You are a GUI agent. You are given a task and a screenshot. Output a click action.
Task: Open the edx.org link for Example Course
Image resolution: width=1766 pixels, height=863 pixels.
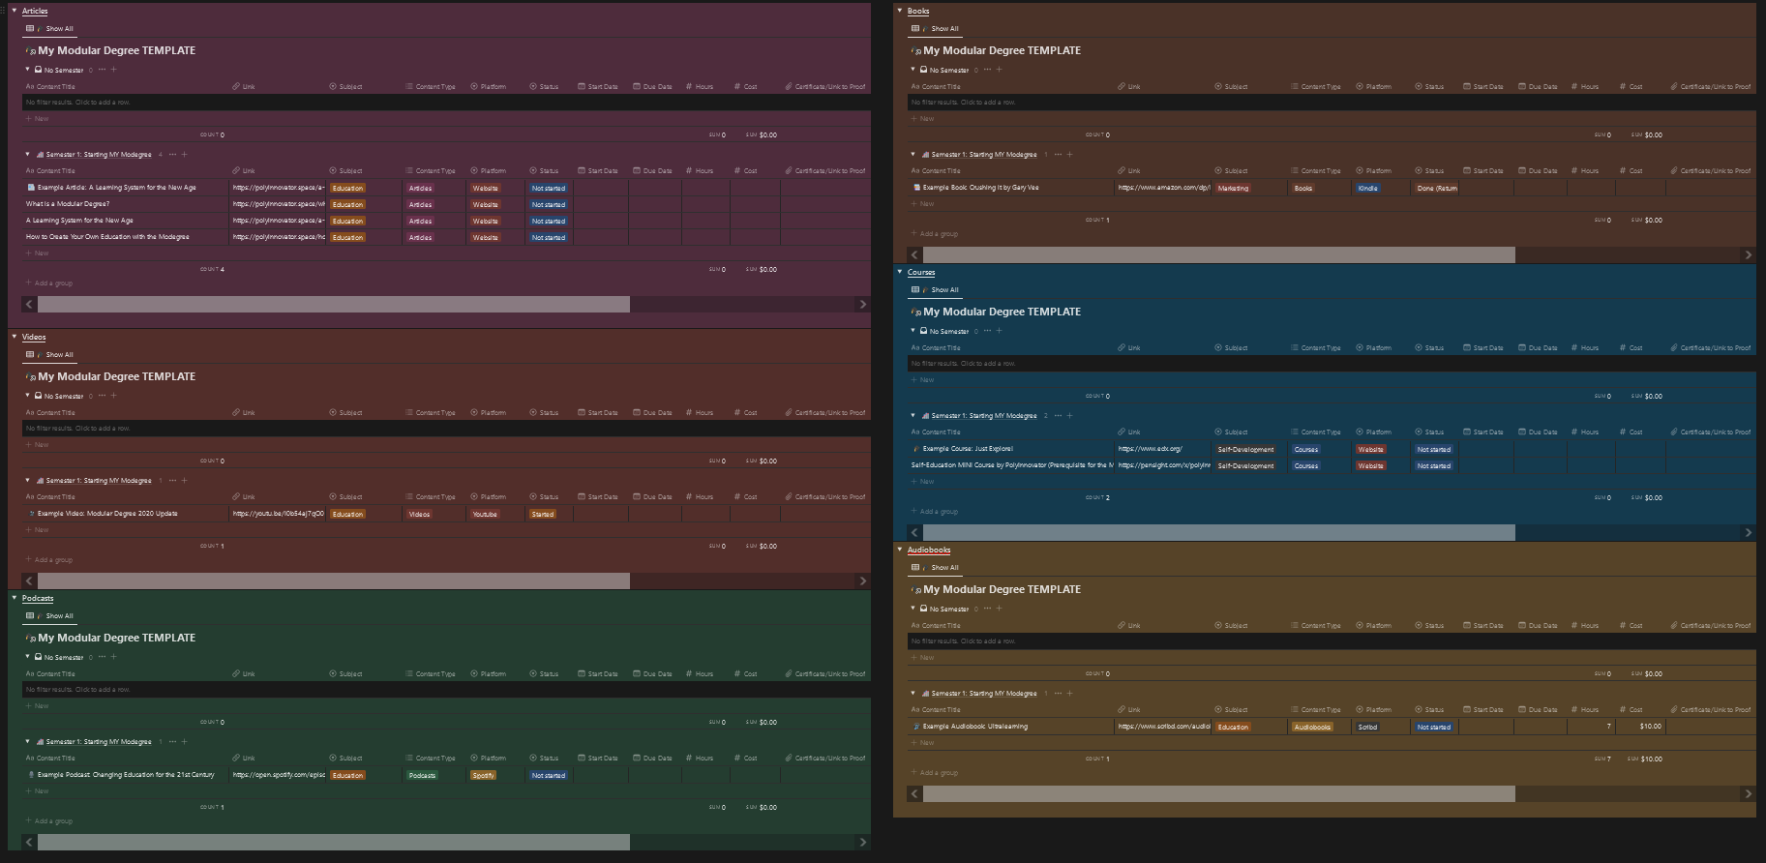pyautogui.click(x=1150, y=449)
